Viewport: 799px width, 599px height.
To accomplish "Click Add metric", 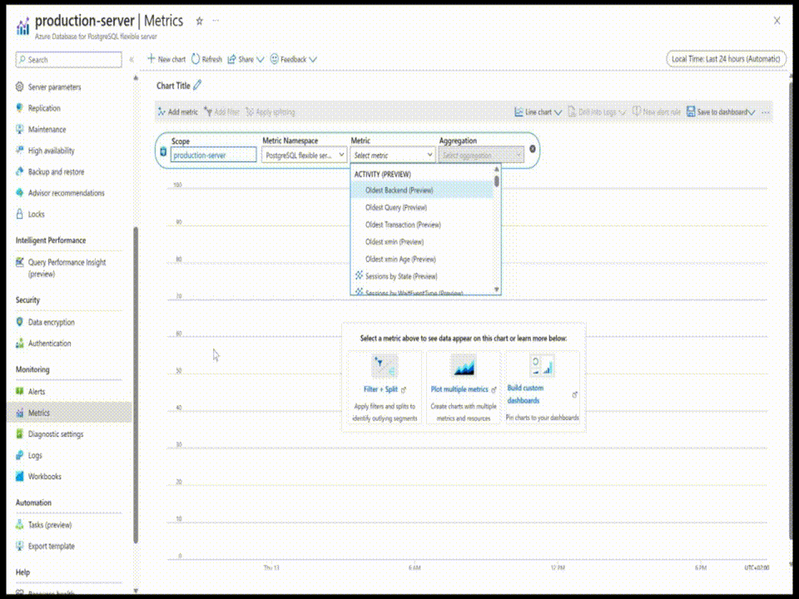I will point(178,112).
